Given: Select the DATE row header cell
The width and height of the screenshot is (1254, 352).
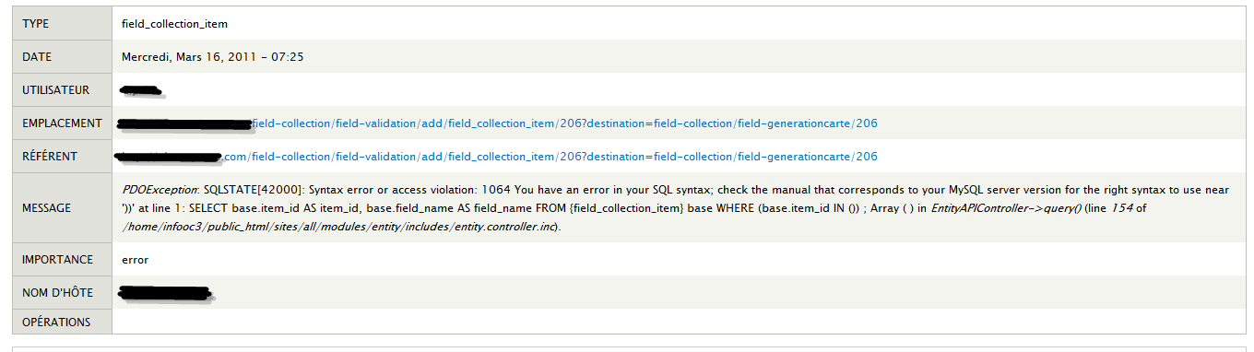Looking at the screenshot, I should pyautogui.click(x=62, y=57).
